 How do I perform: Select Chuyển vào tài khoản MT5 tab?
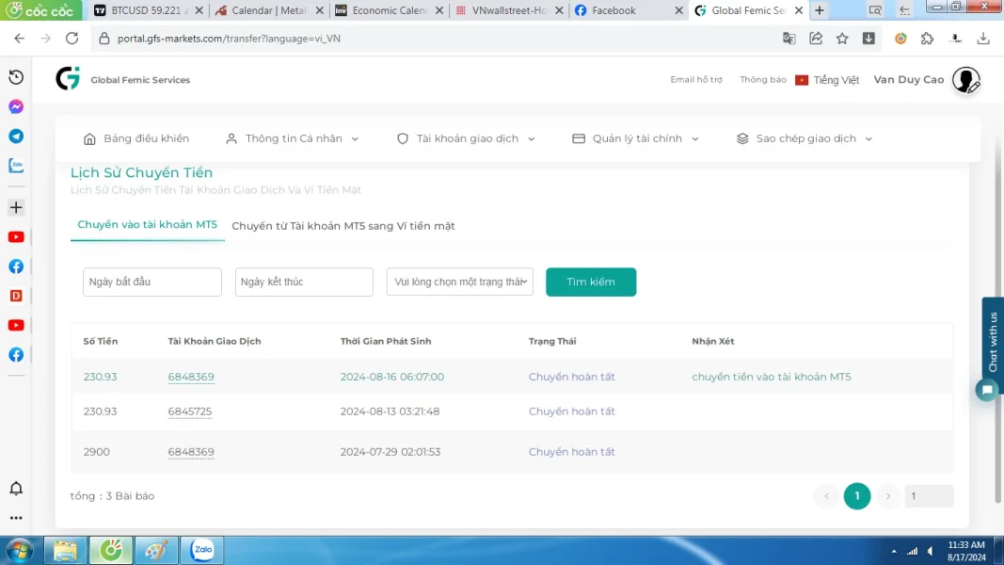pyautogui.click(x=148, y=225)
